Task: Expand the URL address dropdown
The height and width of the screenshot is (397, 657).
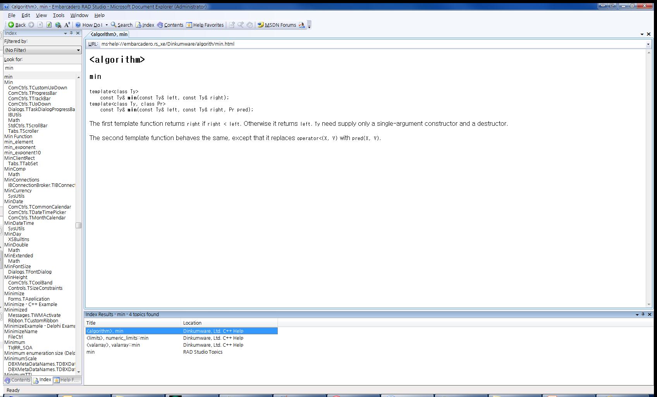Action: [648, 44]
